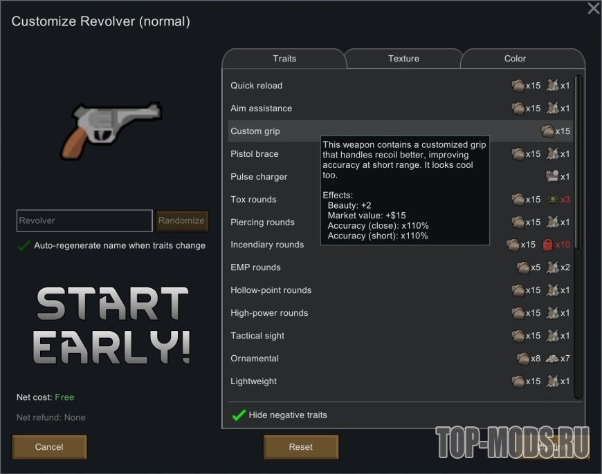This screenshot has height=474, width=602.
Task: Click the steel icon on Quick reload row
Action: pos(518,86)
